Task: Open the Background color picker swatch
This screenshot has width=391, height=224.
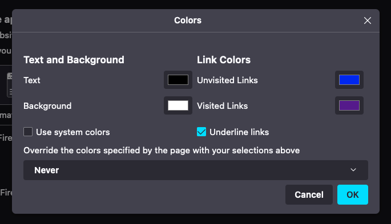Action: [x=178, y=105]
